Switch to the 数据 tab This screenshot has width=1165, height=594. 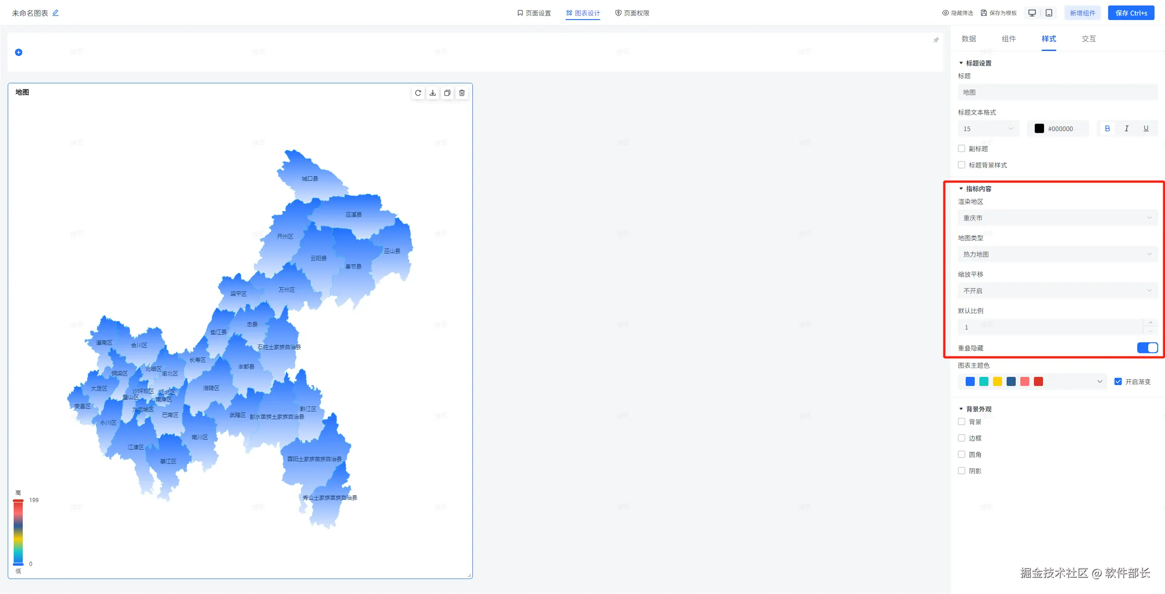click(x=969, y=39)
